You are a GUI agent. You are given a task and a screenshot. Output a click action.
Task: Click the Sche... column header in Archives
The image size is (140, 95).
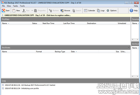click(x=123, y=52)
